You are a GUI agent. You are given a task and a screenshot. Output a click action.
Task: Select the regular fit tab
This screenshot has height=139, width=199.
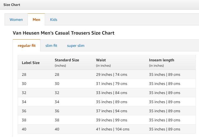[27, 46]
